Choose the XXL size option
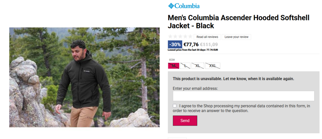The height and width of the screenshot is (139, 322). [213, 66]
